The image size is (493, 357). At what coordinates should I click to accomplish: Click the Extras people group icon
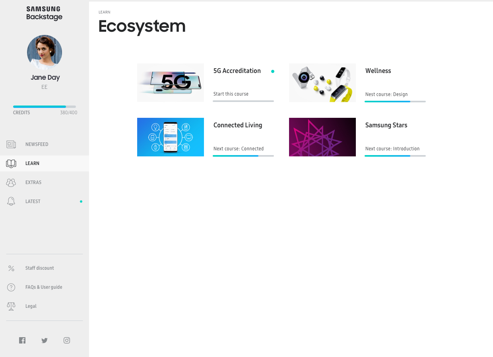coord(11,182)
